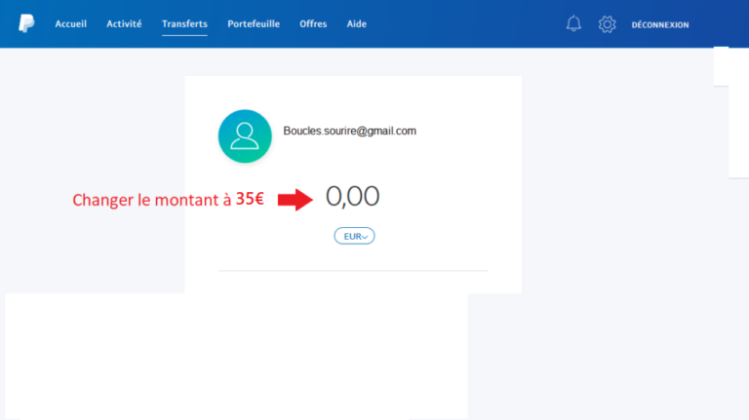The width and height of the screenshot is (749, 420).
Task: Open the Aide menu
Action: pos(356,23)
